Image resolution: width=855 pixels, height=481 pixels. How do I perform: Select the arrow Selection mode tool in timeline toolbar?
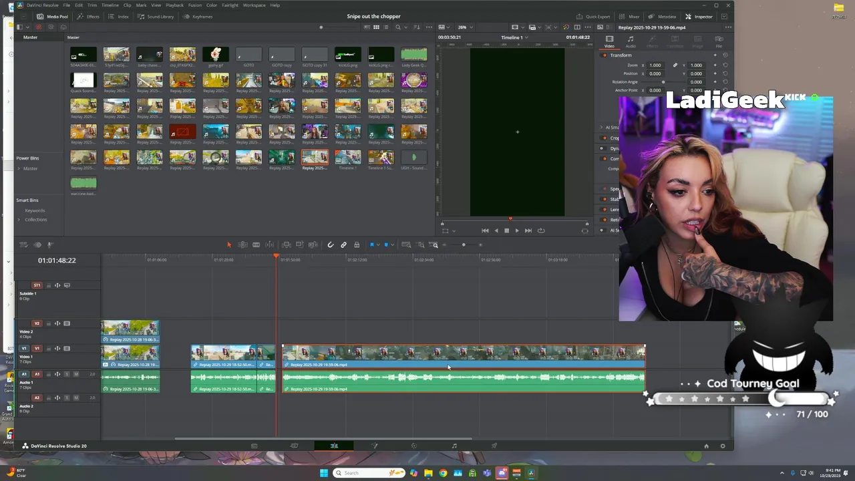[x=228, y=245]
